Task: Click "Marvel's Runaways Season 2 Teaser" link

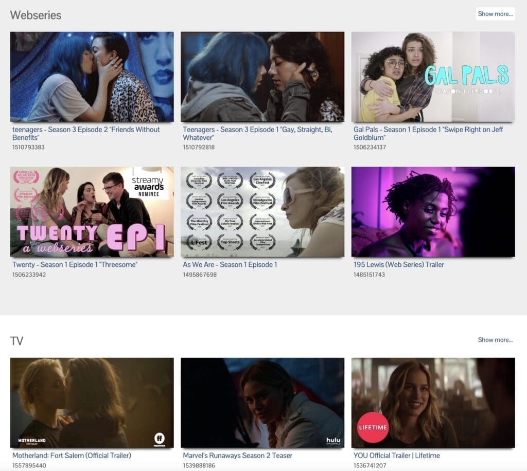Action: tap(238, 456)
